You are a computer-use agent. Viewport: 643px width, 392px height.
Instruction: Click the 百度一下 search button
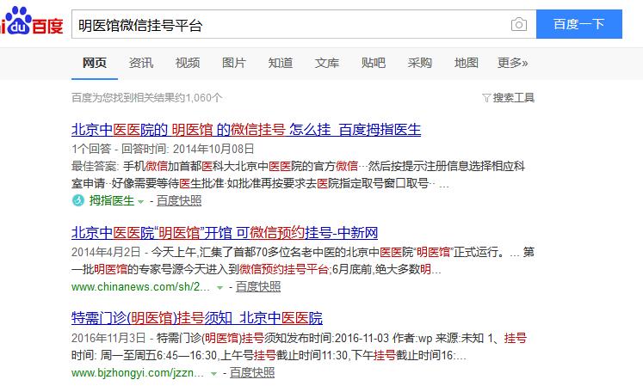point(579,24)
